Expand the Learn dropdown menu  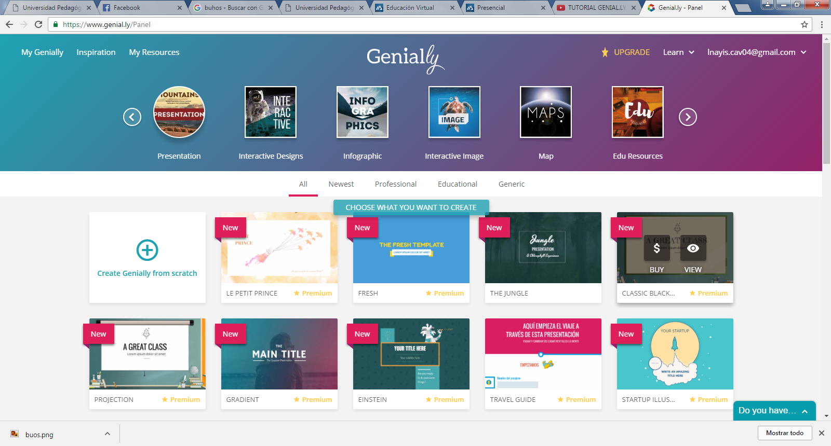point(678,52)
